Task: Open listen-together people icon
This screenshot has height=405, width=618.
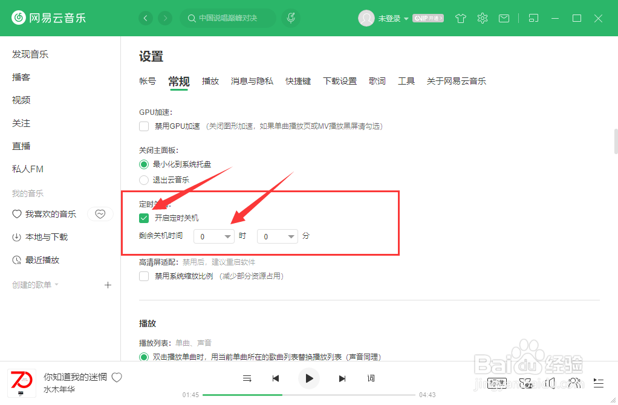Action: (574, 383)
